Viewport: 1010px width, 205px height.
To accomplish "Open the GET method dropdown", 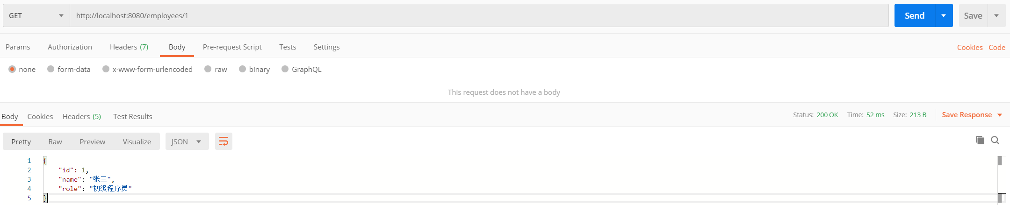I will (36, 16).
